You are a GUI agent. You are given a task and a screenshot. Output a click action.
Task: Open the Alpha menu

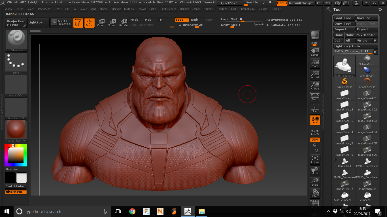[x=8, y=9]
